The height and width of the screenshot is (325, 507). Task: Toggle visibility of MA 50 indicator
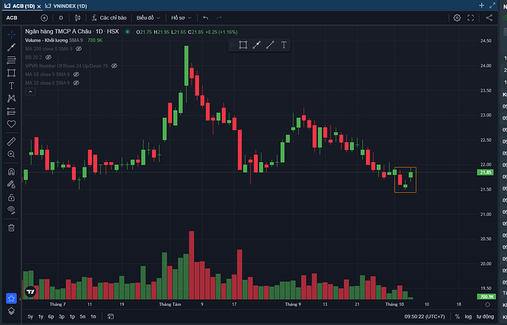(76, 74)
